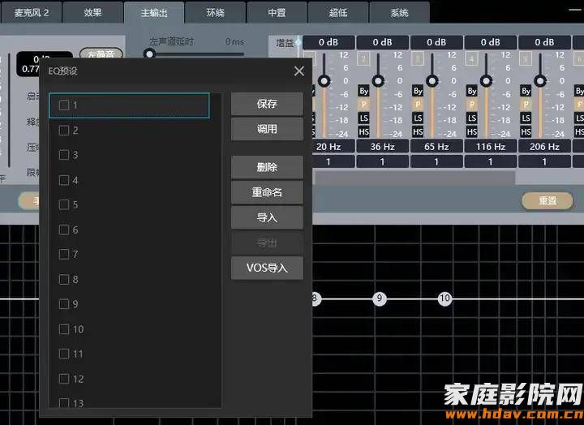
Task: Click the 65 Hz frequency value field
Action: click(436, 146)
